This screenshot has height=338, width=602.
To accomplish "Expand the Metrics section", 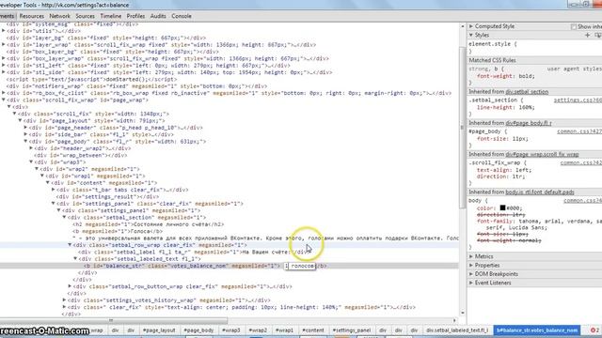I will click(x=471, y=256).
